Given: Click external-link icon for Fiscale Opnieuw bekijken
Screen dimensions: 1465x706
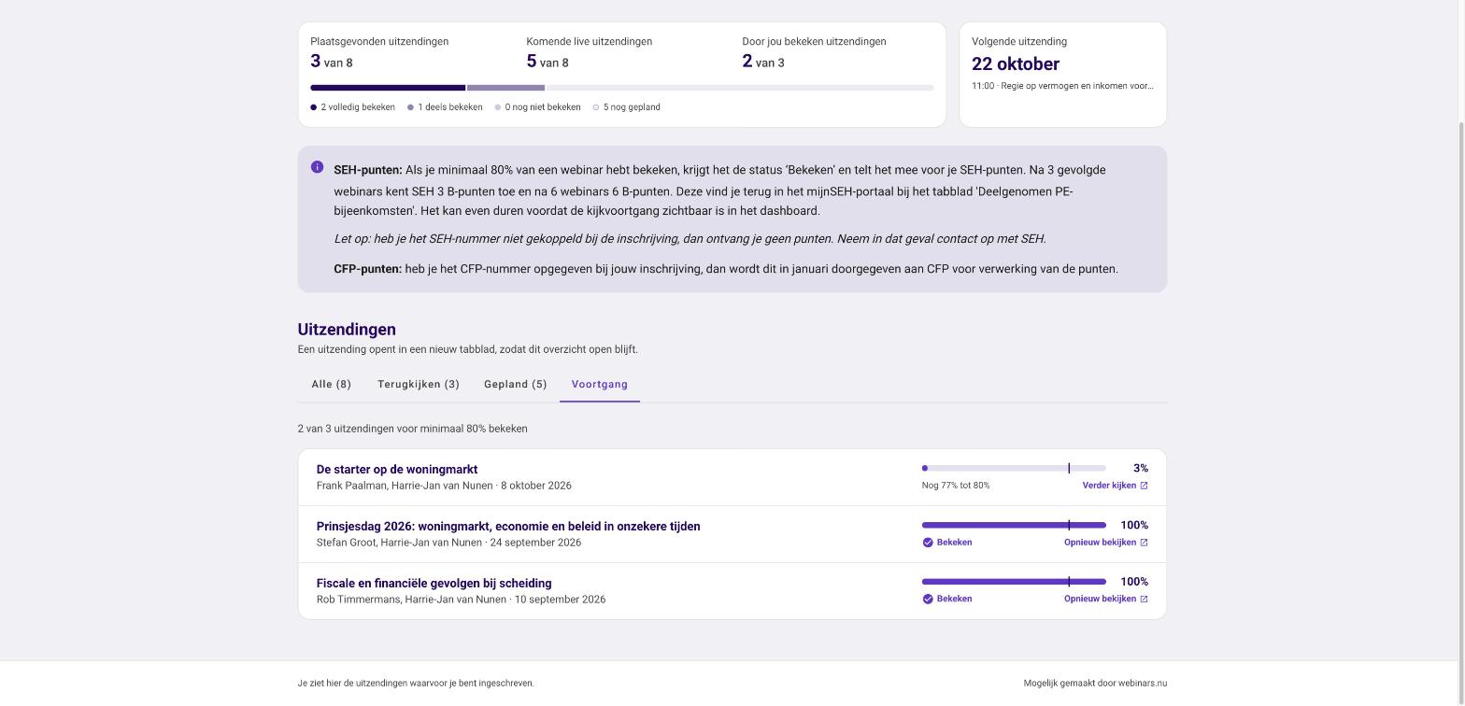Looking at the screenshot, I should tap(1144, 600).
